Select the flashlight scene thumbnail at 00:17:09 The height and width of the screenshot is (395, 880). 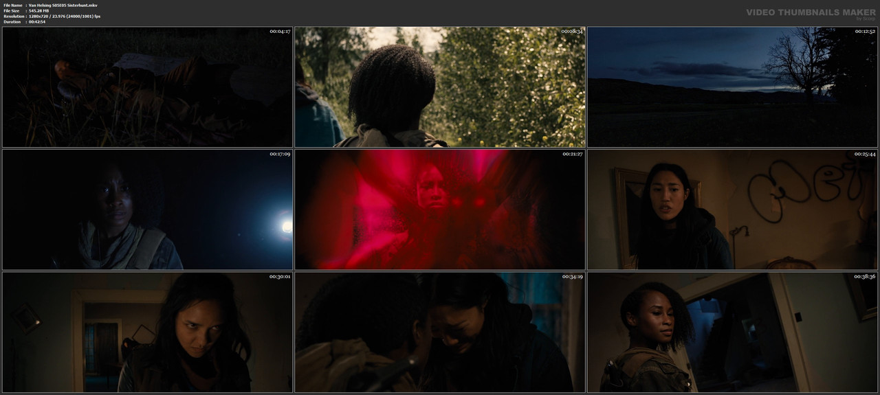[x=148, y=210]
